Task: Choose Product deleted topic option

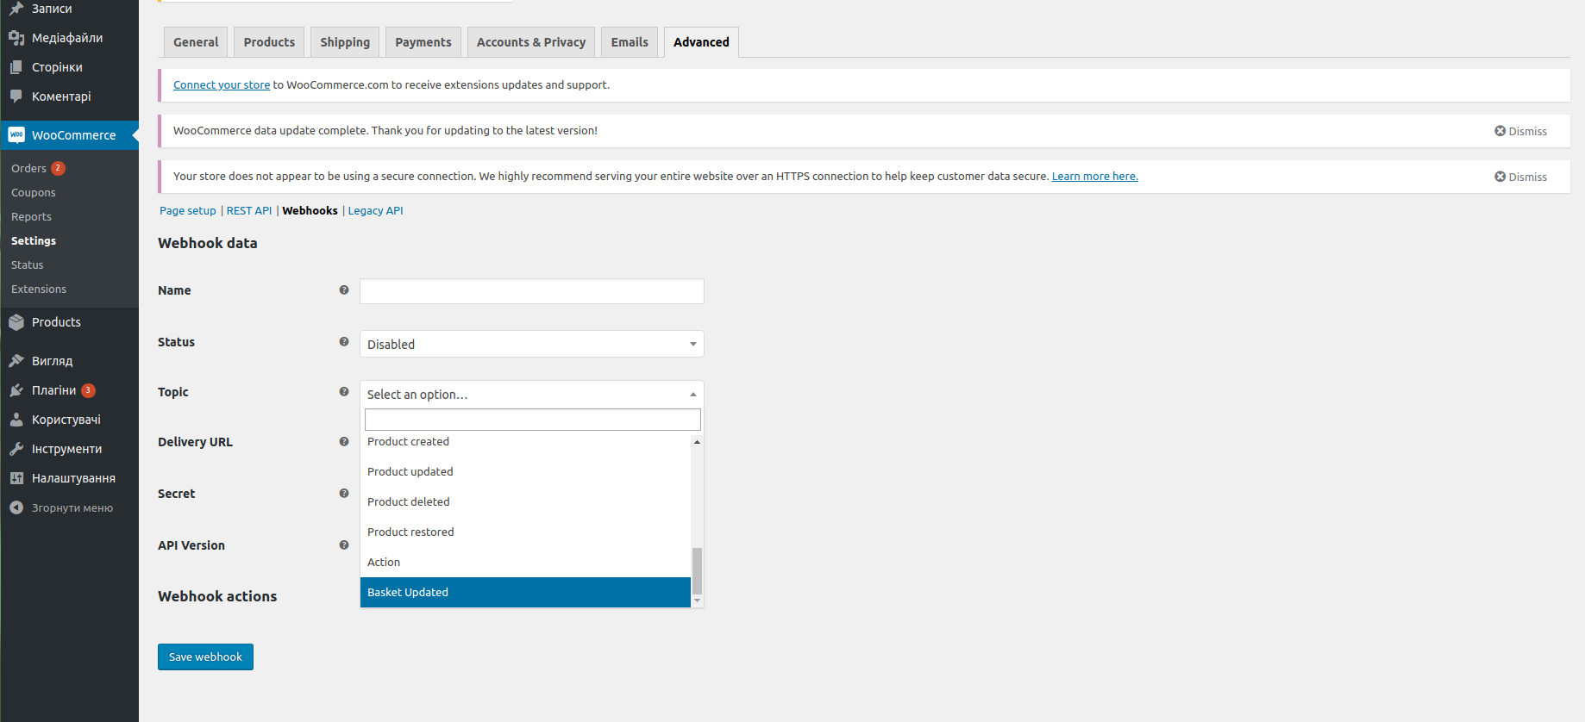Action: [x=525, y=501]
